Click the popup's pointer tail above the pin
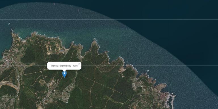The image size is (218, 109). click(64, 70)
